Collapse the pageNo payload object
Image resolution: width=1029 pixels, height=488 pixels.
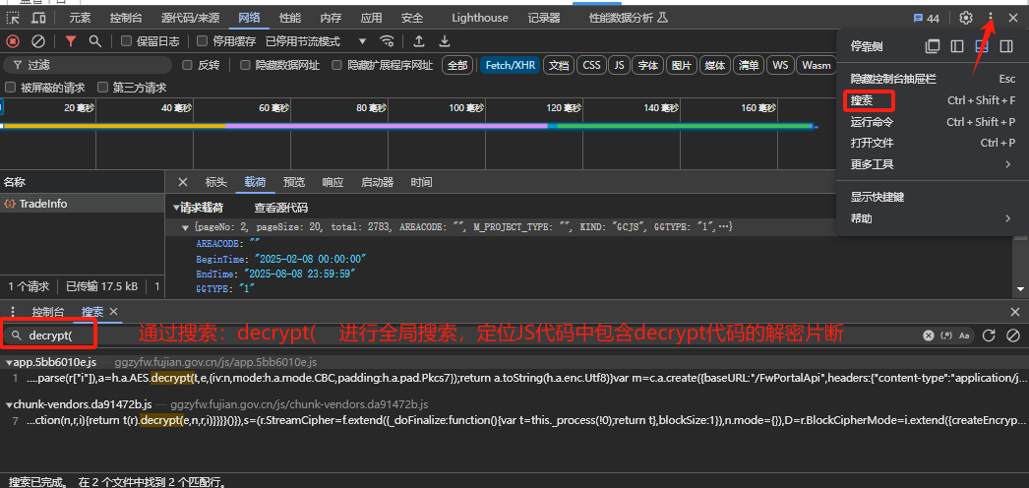click(x=186, y=227)
